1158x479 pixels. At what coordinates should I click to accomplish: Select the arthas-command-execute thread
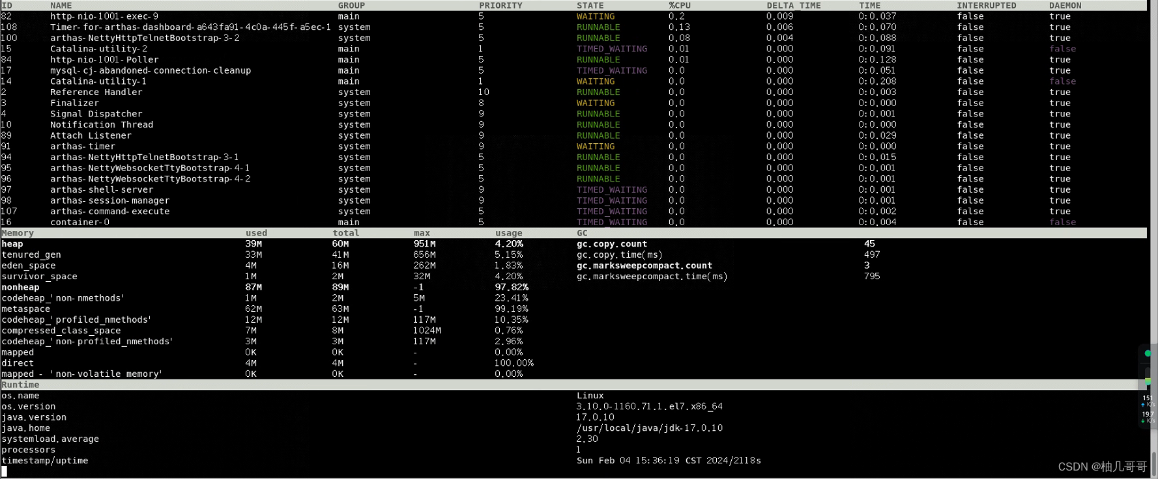pyautogui.click(x=109, y=212)
